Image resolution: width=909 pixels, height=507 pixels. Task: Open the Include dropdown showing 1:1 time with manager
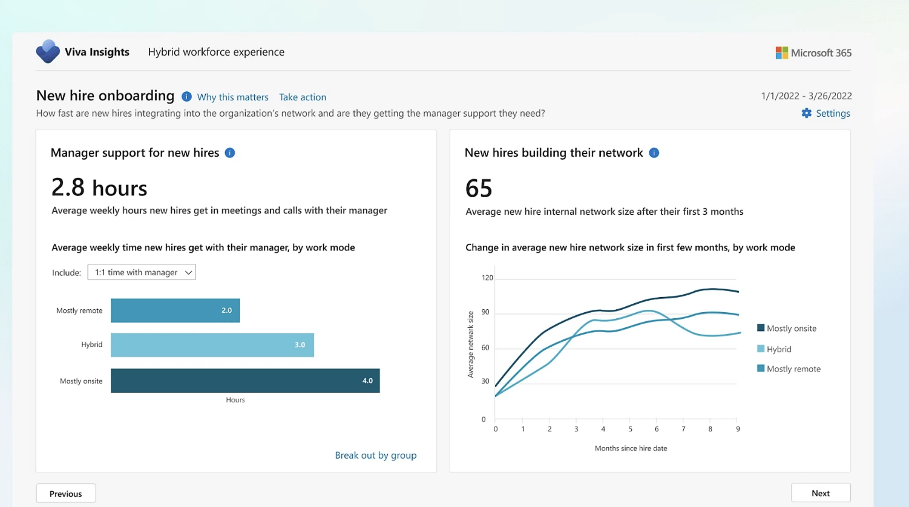point(141,272)
